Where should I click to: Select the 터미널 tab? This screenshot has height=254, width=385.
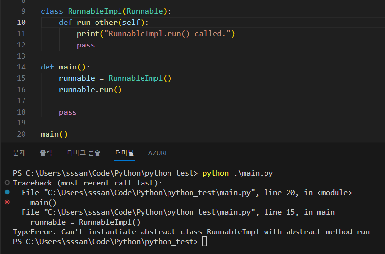(x=124, y=153)
